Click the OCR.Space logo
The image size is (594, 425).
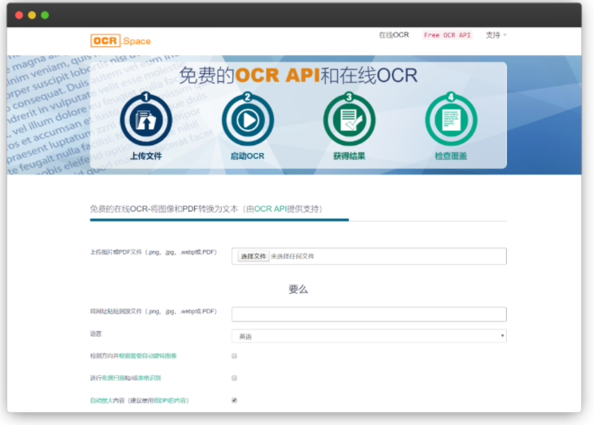tap(121, 41)
